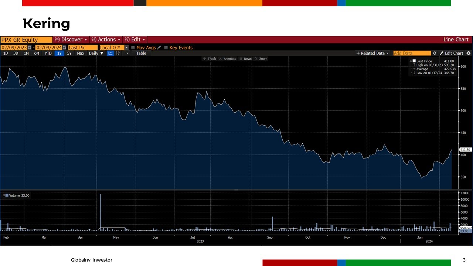Click the panel divider handle above volume
Viewport: 473px width, 266px height.
click(x=236, y=190)
